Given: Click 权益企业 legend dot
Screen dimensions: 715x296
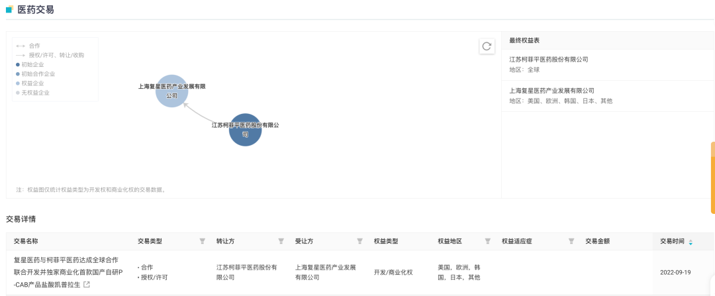Looking at the screenshot, I should pos(18,83).
